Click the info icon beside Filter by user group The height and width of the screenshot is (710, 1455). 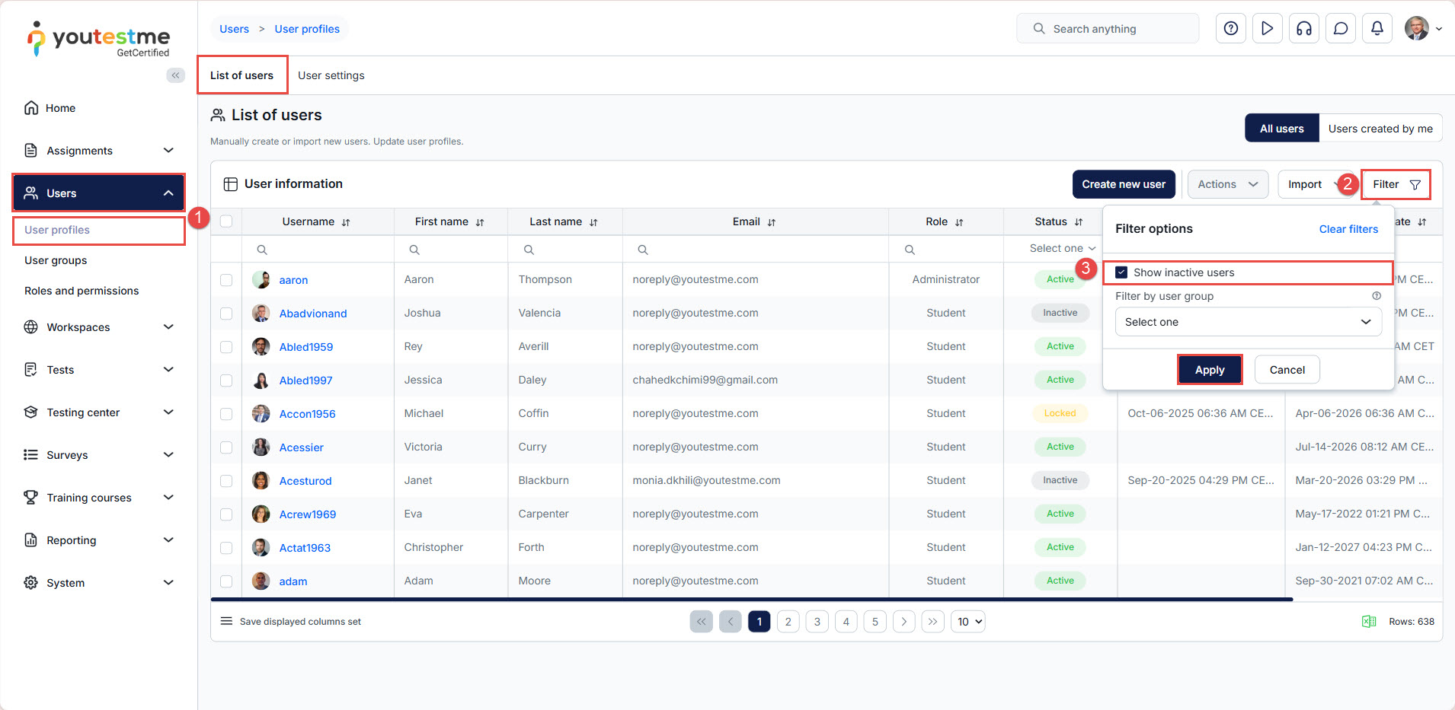[x=1376, y=296]
